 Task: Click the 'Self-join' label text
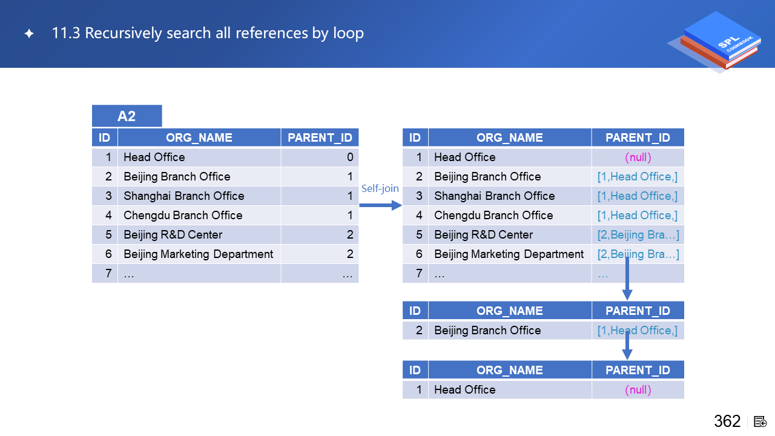tap(380, 188)
